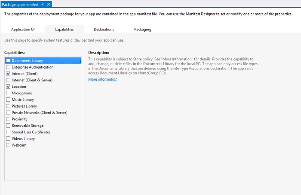This screenshot has width=301, height=195.
Task: Select Shared User Certificates checkbox
Action: [x=8, y=132]
